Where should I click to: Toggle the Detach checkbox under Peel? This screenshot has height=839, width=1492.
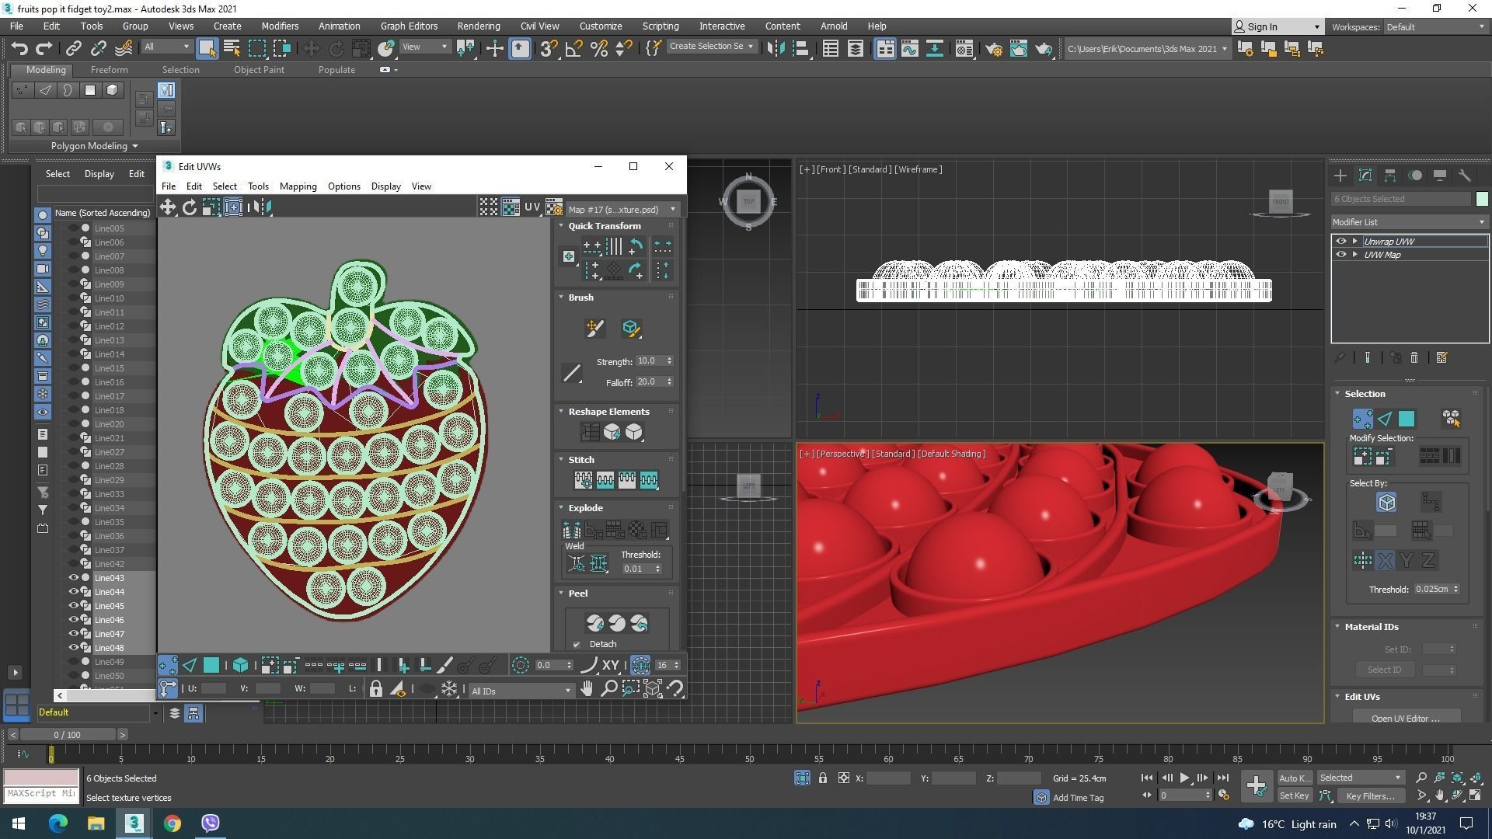click(x=577, y=644)
